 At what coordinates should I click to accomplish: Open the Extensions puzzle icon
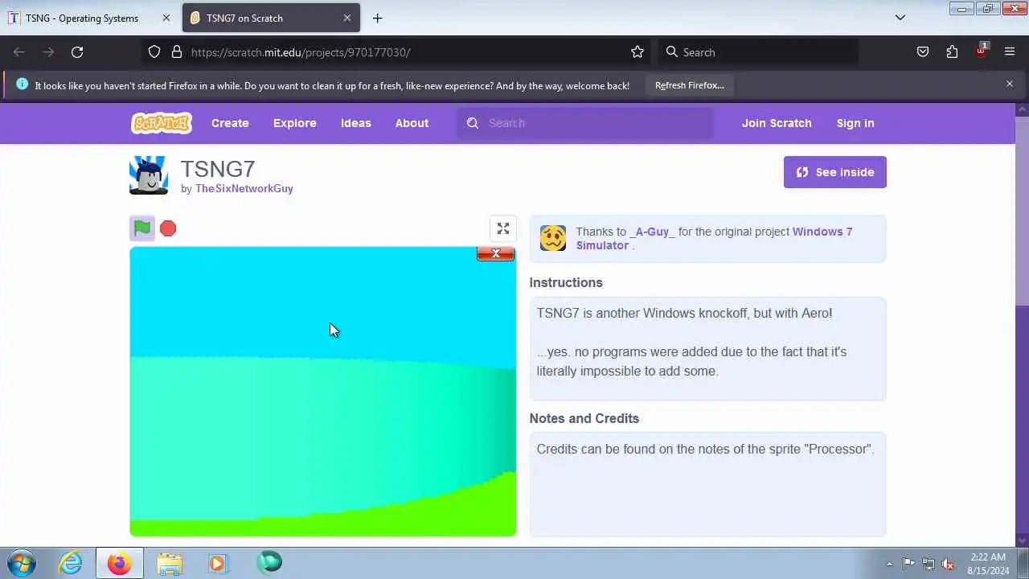click(952, 52)
